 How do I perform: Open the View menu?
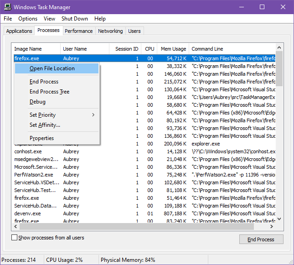click(49, 19)
